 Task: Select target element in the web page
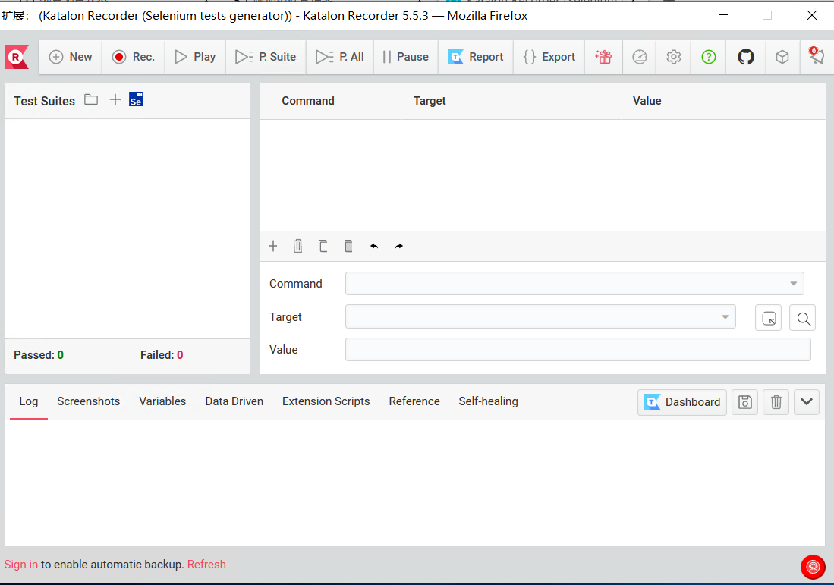[x=769, y=318]
